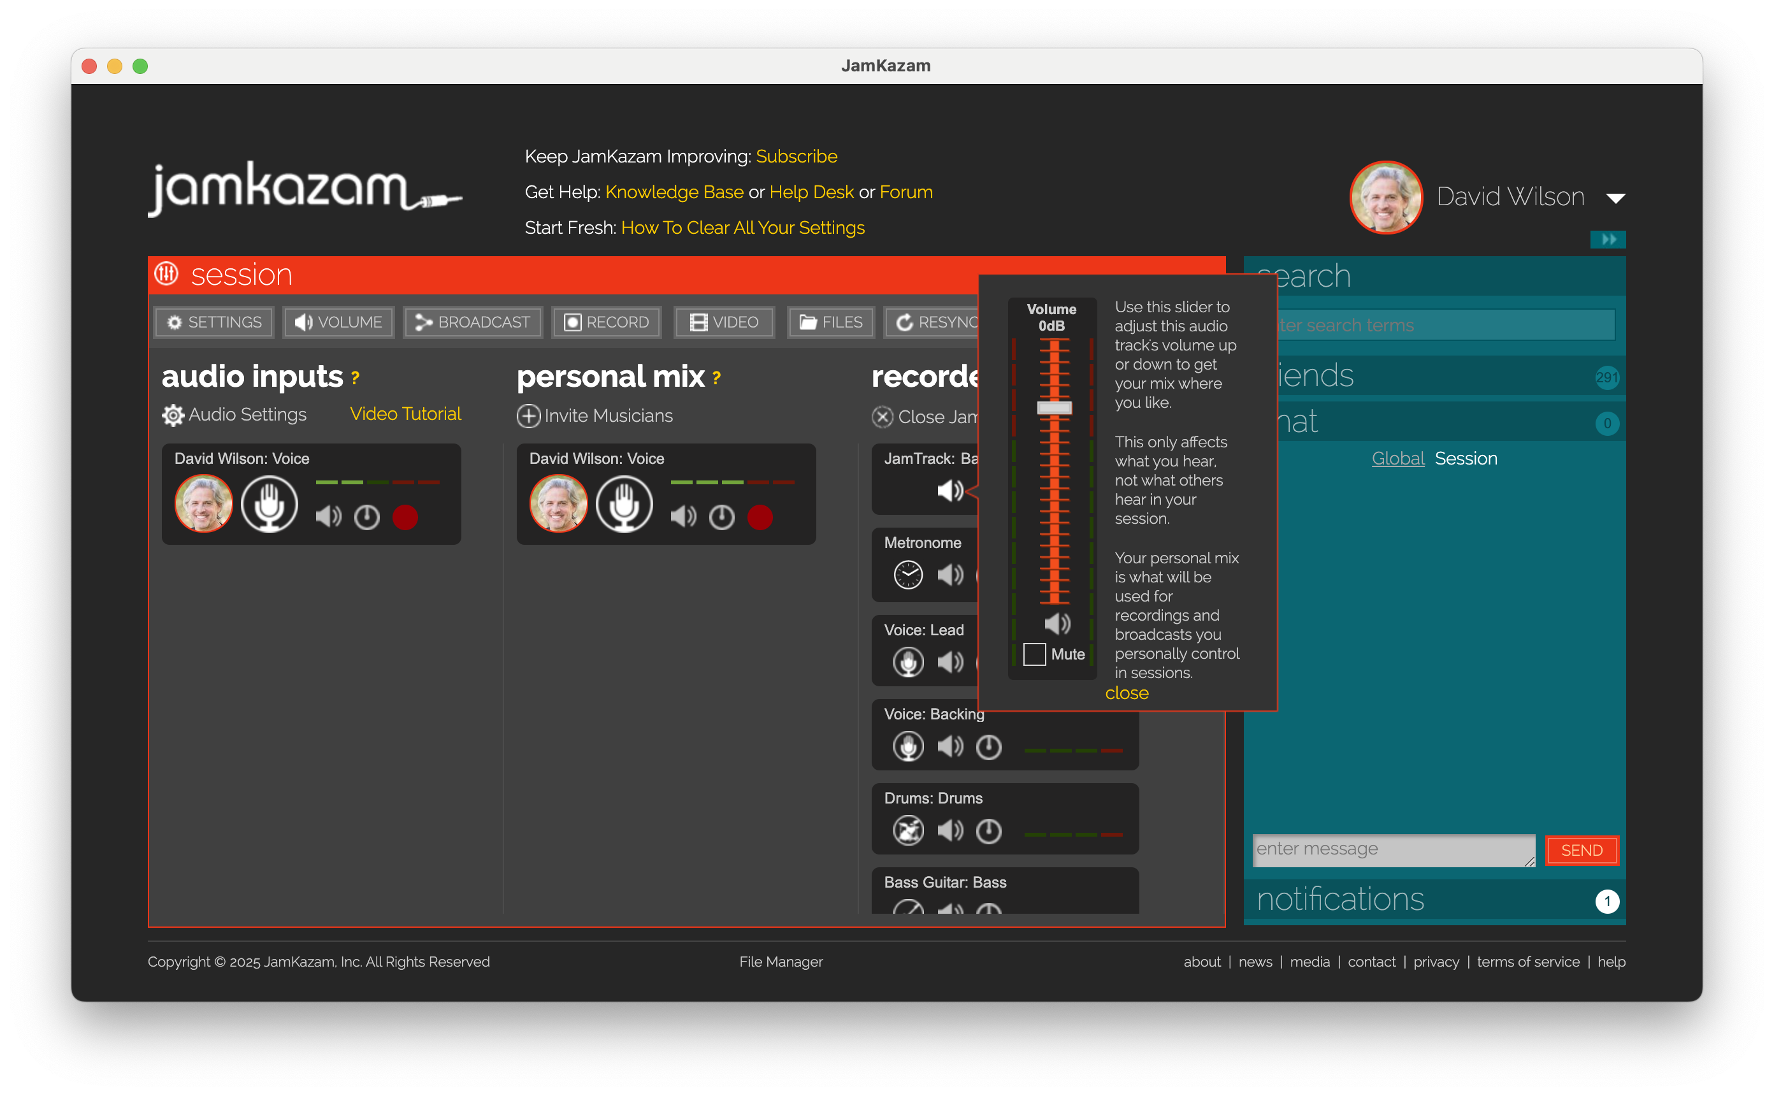The height and width of the screenshot is (1096, 1774).
Task: Collapse sidebar with double-arrow button
Action: (x=1607, y=239)
